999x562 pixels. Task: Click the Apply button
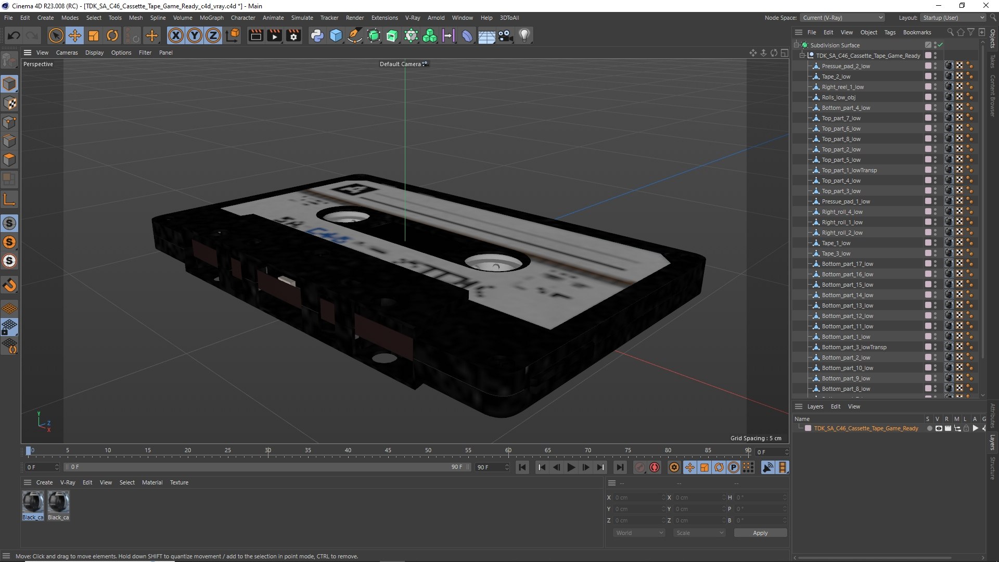pyautogui.click(x=760, y=533)
